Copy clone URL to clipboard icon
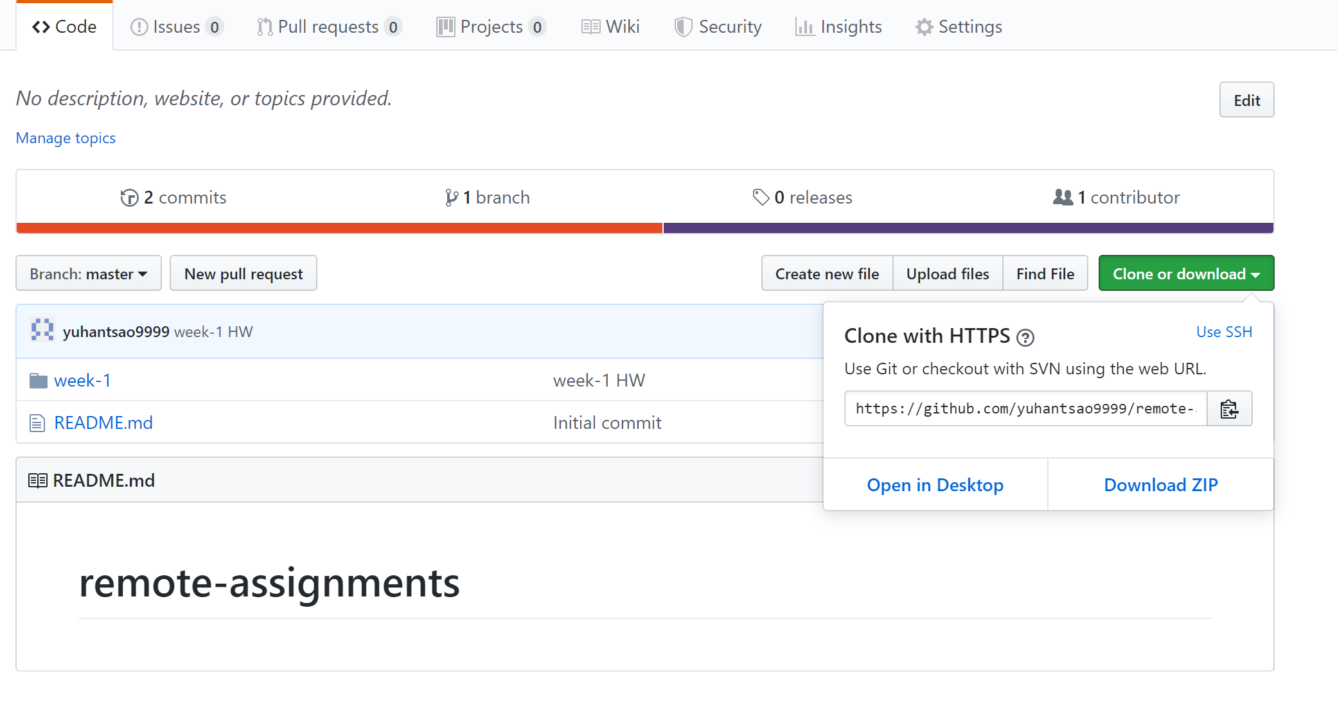This screenshot has height=705, width=1337. 1228,409
